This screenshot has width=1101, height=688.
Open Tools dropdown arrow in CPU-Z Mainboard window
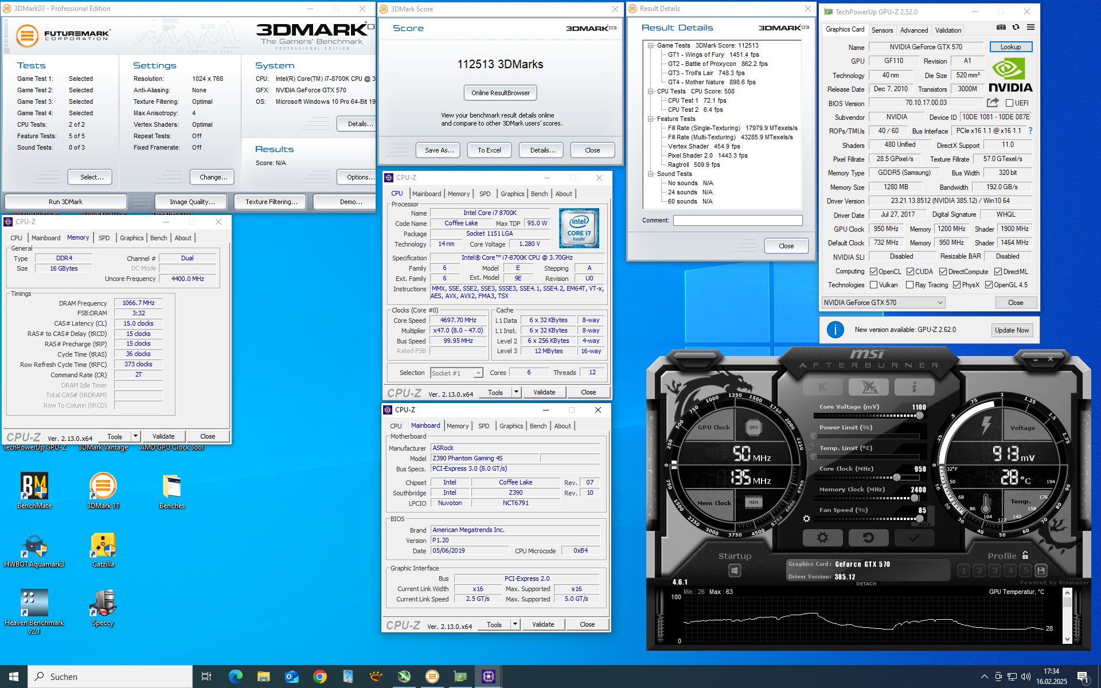coord(515,624)
